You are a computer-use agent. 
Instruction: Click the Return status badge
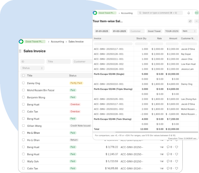point(74,140)
